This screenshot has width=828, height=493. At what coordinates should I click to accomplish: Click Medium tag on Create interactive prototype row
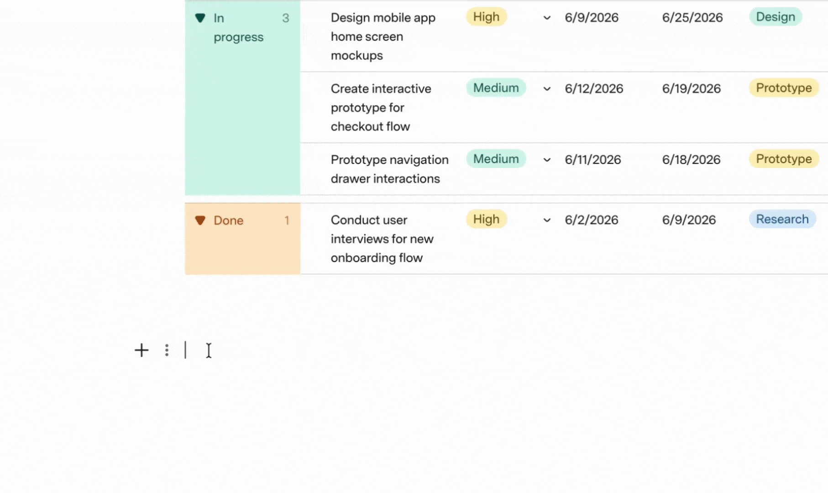[x=496, y=88]
